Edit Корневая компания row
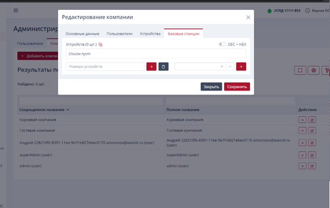330x208 pixels. 312,120
